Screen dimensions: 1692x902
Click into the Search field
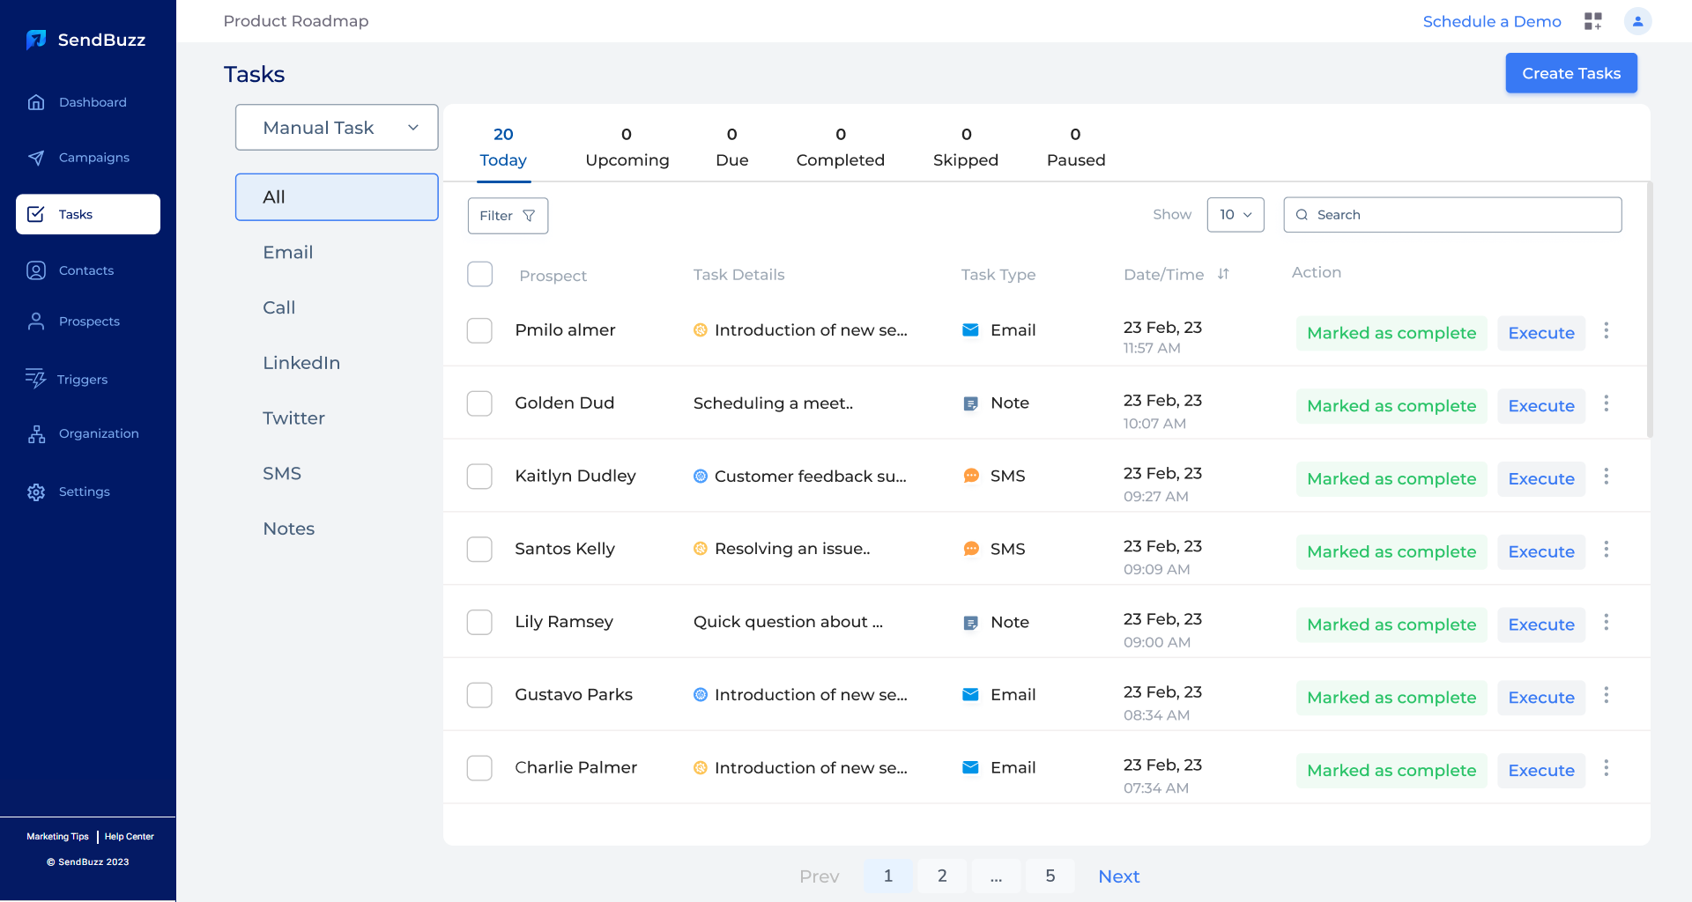point(1463,215)
